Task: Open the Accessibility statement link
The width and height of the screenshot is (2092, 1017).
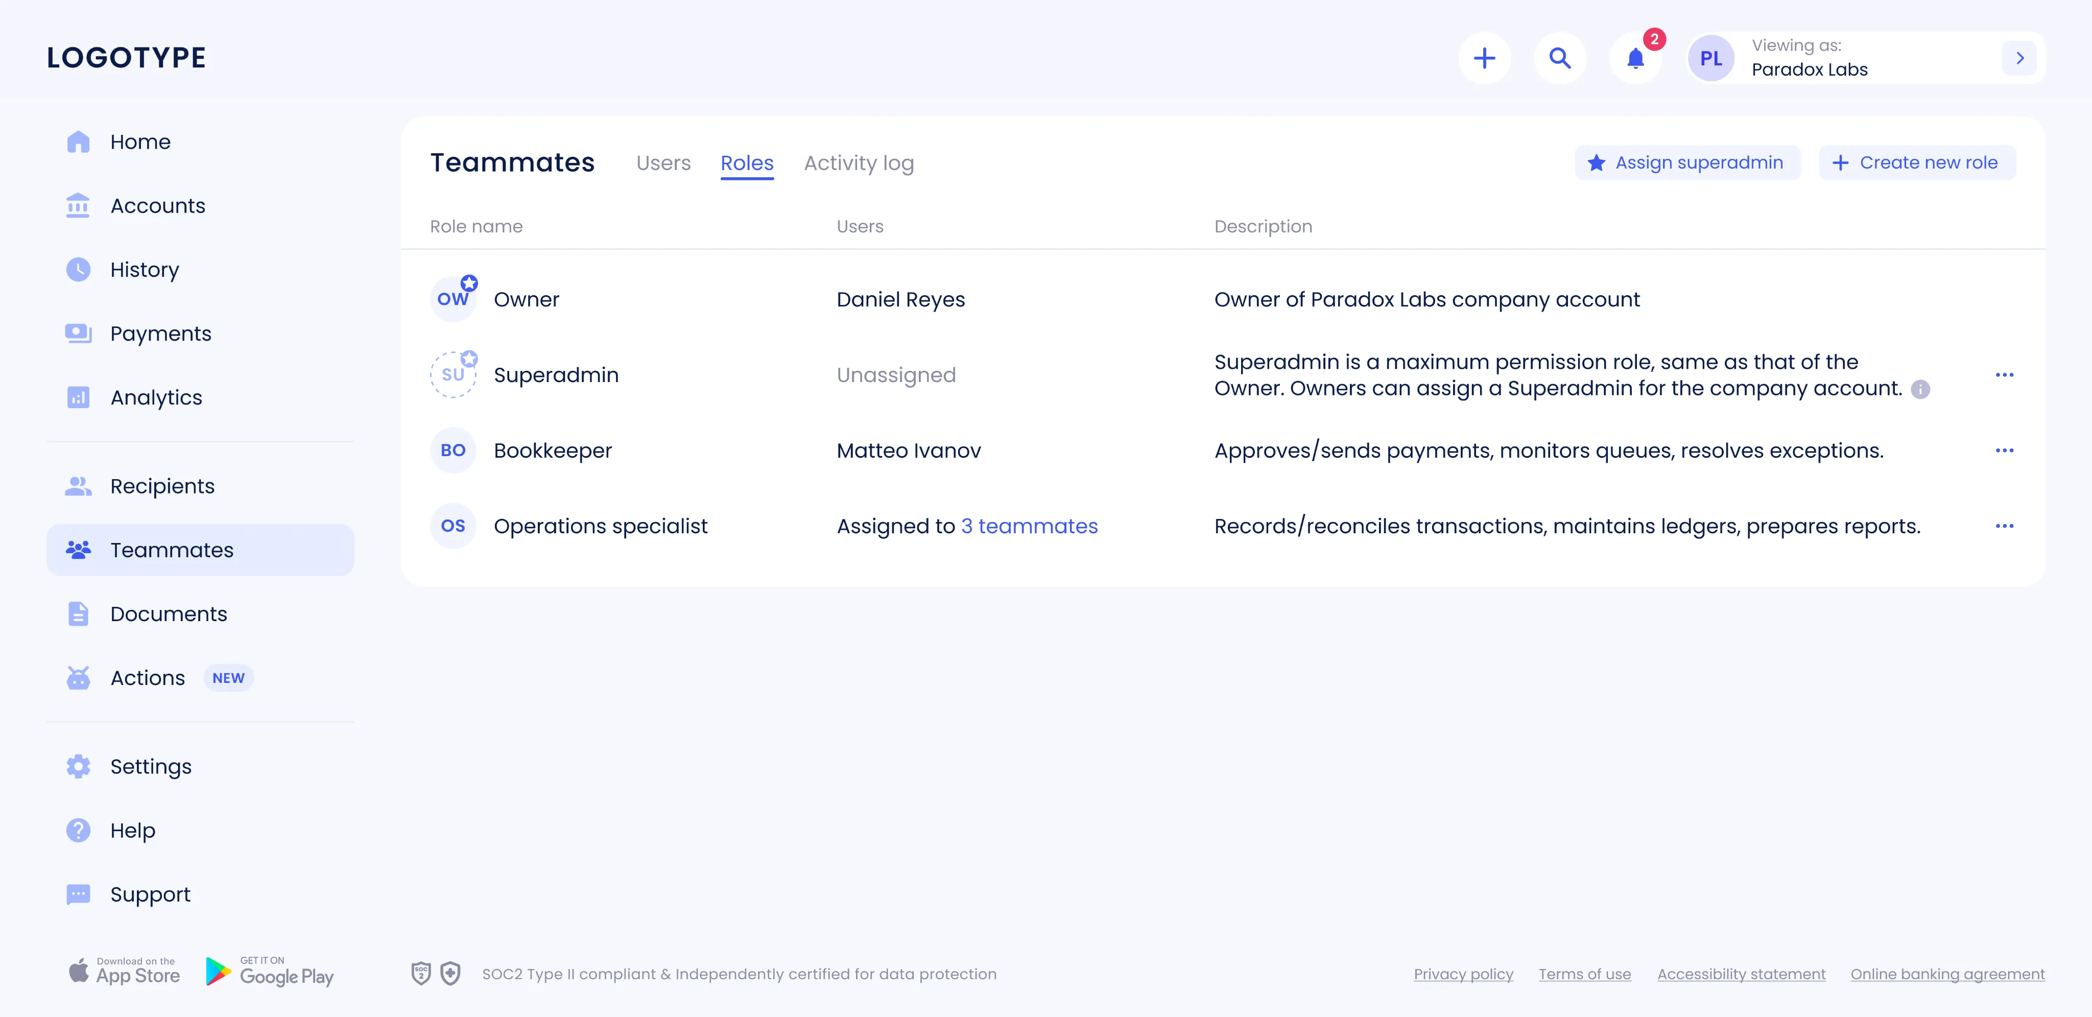Action: (1741, 974)
